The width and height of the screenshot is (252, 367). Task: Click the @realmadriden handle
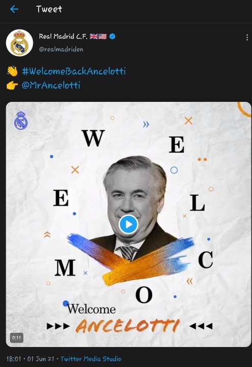(61, 49)
